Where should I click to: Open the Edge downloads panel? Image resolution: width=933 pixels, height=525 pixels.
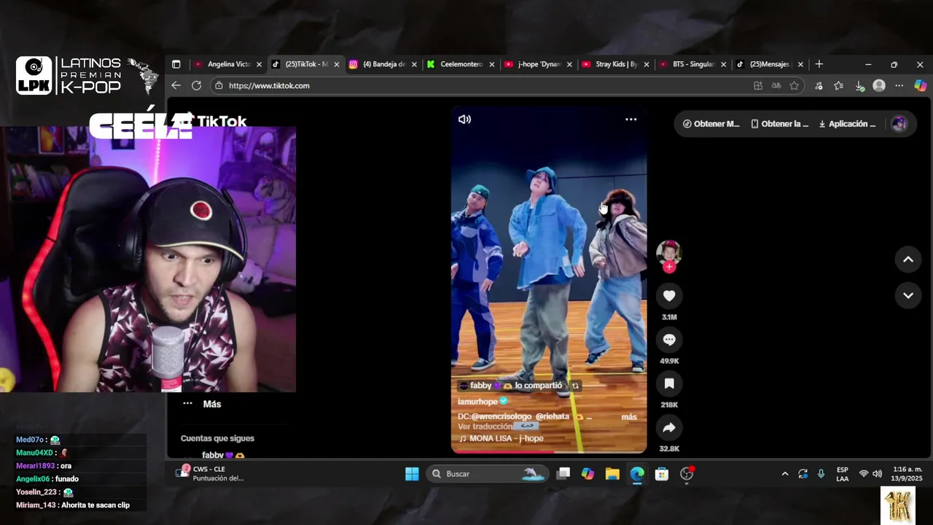pos(859,85)
